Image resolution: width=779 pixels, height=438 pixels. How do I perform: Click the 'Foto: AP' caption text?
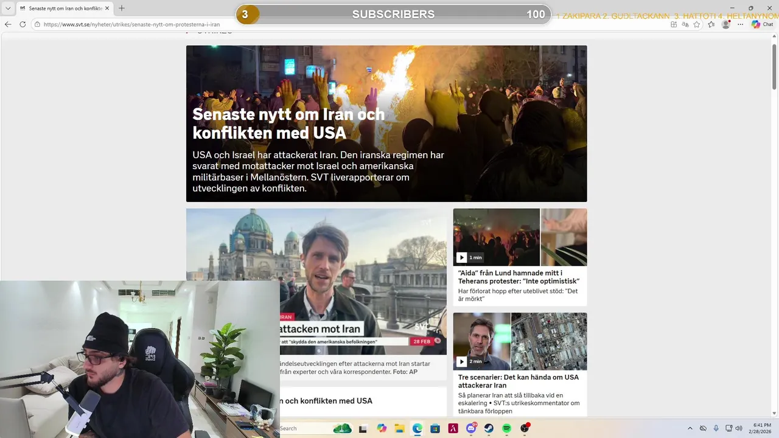point(405,372)
